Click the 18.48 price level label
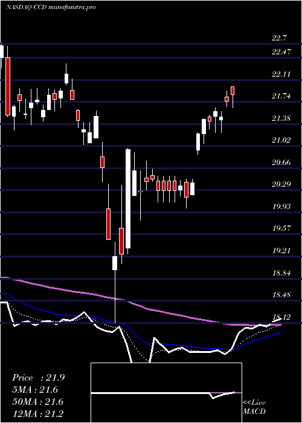This screenshot has height=423, width=302. click(281, 295)
